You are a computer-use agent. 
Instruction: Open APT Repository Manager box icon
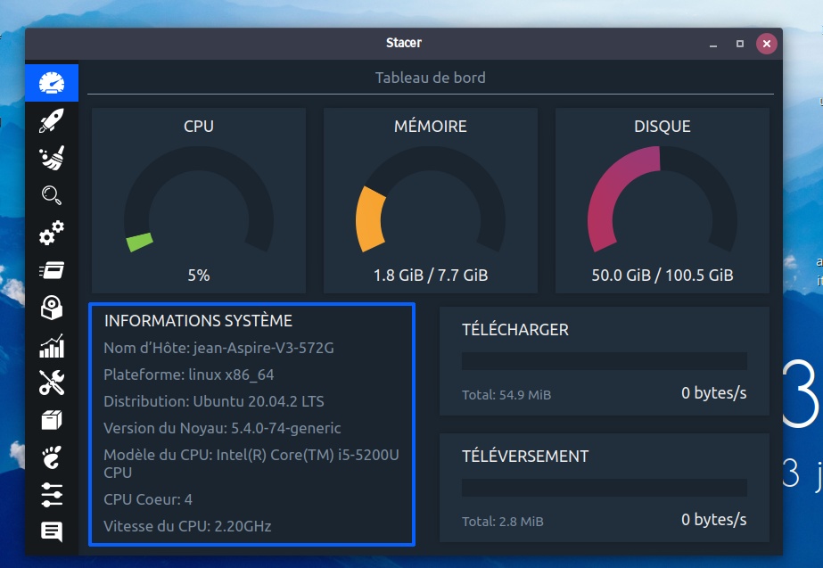coord(52,420)
